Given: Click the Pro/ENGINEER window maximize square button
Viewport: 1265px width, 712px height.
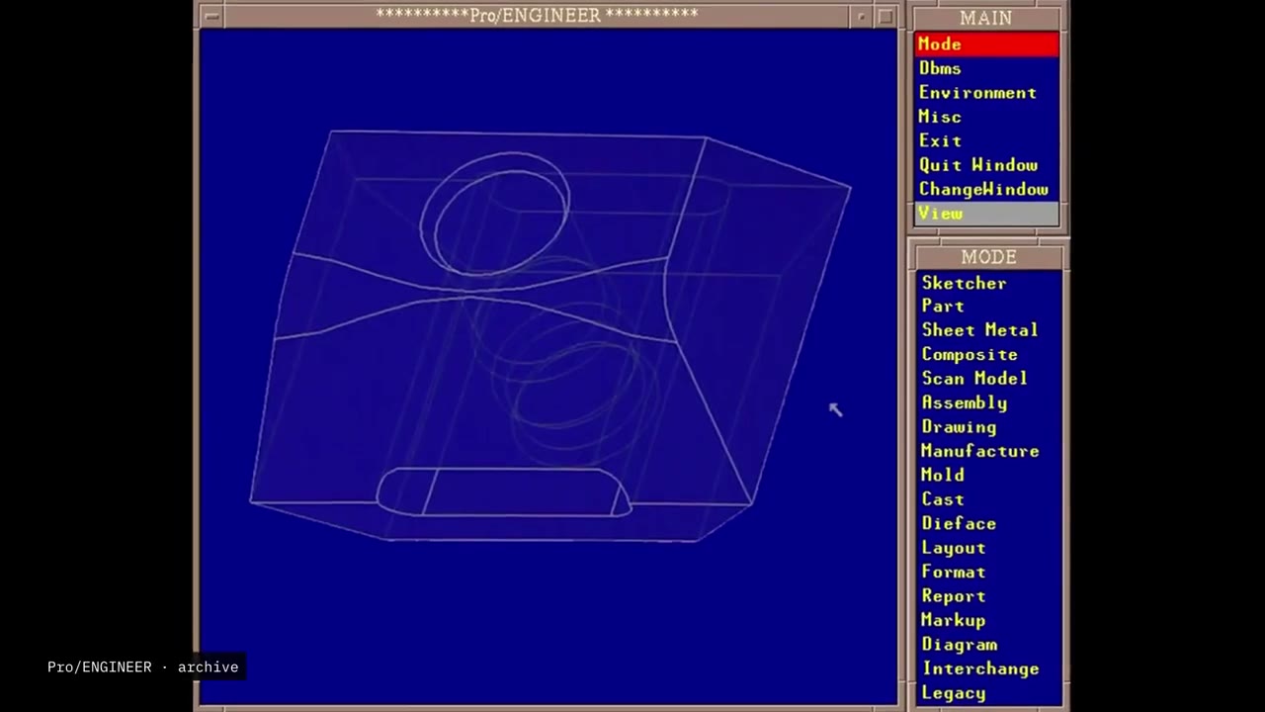Looking at the screenshot, I should pos(885,16).
